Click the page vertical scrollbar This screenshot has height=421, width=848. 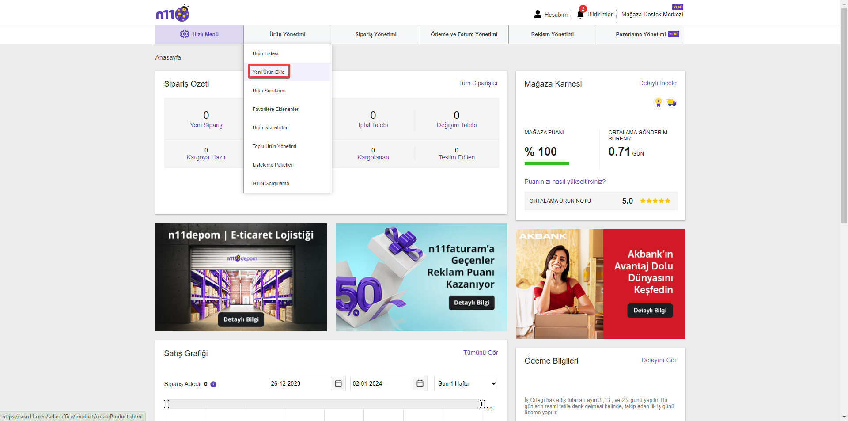844,115
